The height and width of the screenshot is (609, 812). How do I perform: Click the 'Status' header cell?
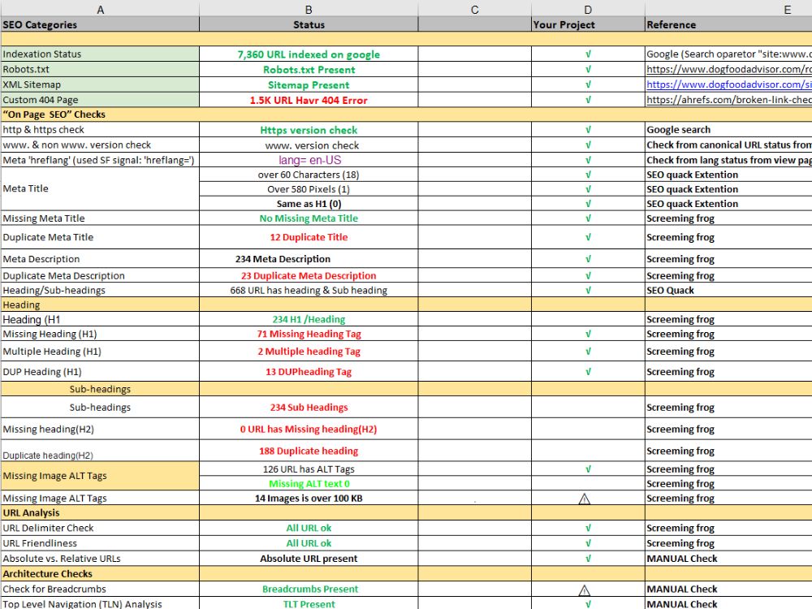(x=309, y=24)
